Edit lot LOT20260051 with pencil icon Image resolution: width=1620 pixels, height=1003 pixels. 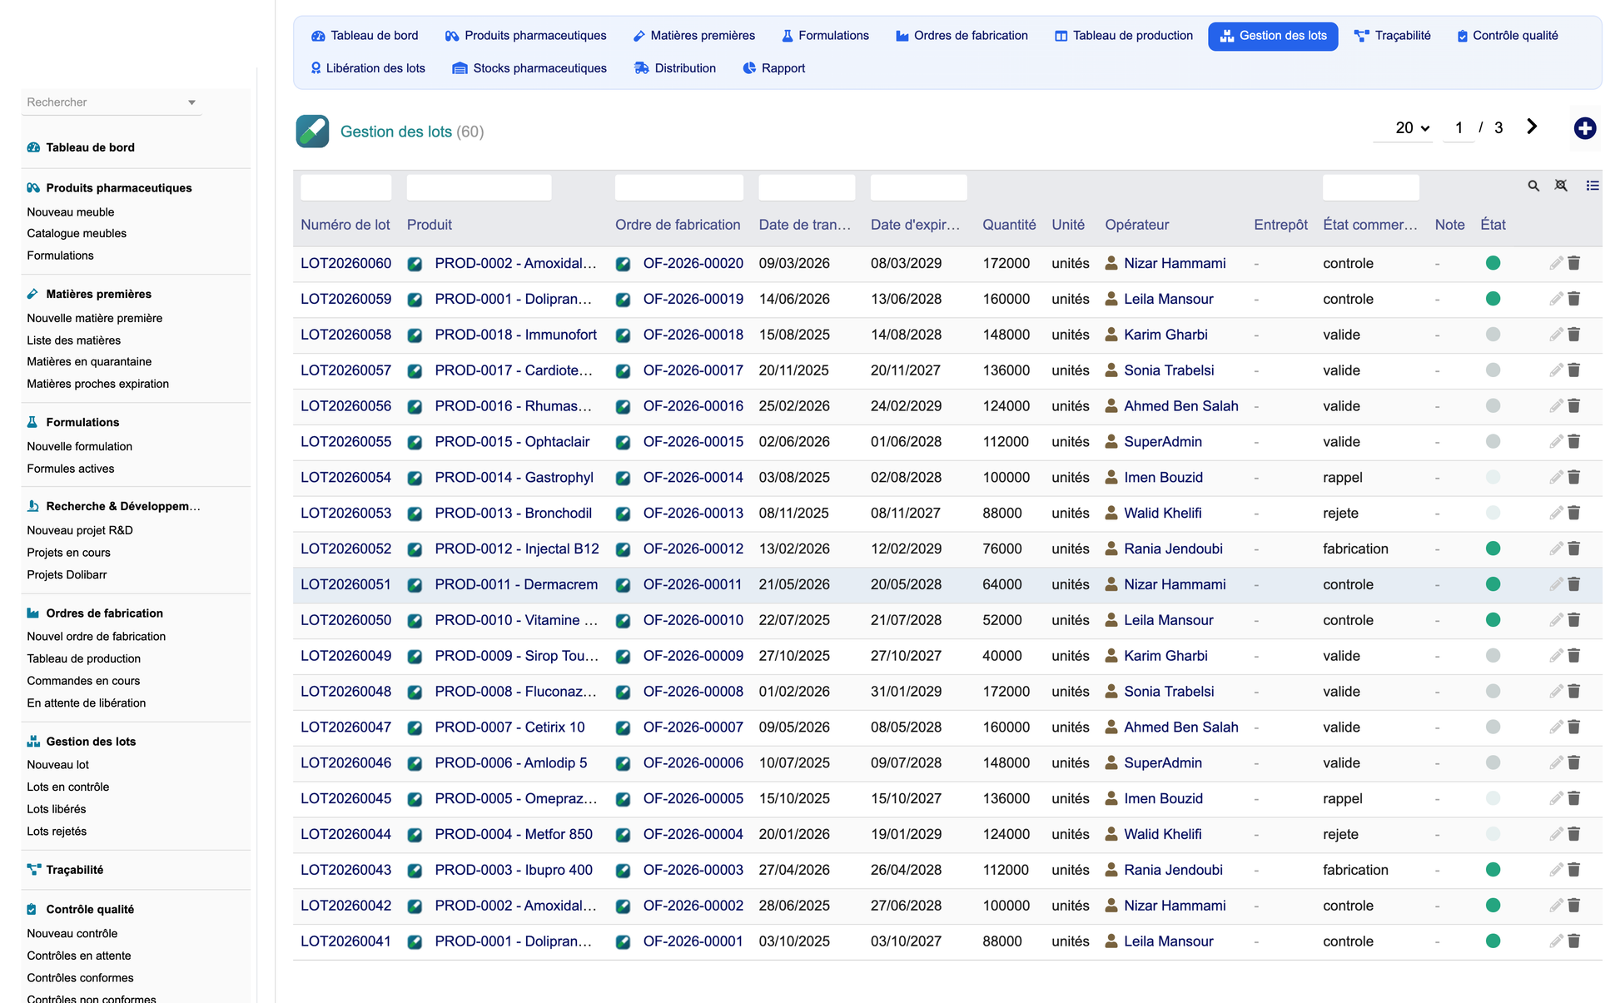coord(1555,584)
